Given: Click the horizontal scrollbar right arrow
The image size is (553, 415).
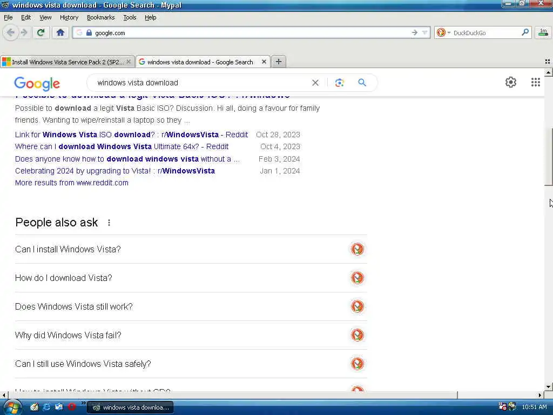Looking at the screenshot, I should (539, 395).
